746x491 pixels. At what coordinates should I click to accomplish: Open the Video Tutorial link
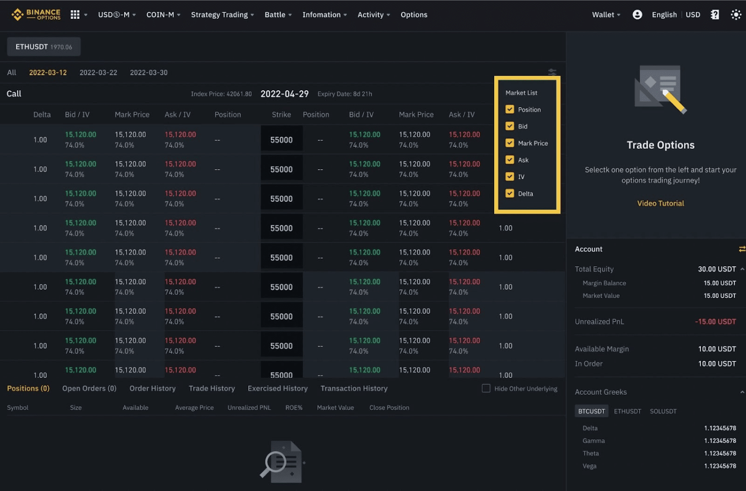tap(661, 203)
